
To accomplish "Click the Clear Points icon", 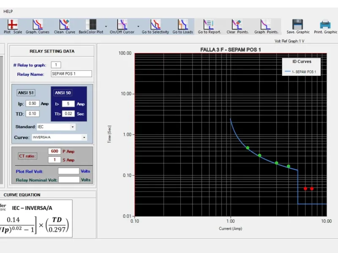I will point(237,24).
